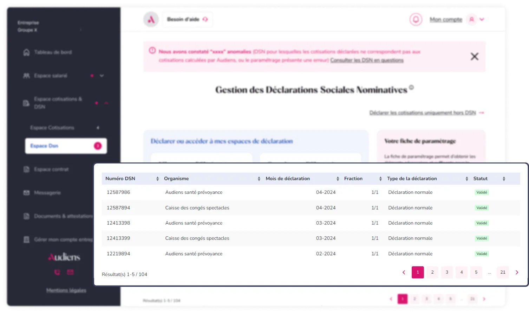Click the mail icon under the Audiens logo
529x313 pixels.
pyautogui.click(x=70, y=272)
